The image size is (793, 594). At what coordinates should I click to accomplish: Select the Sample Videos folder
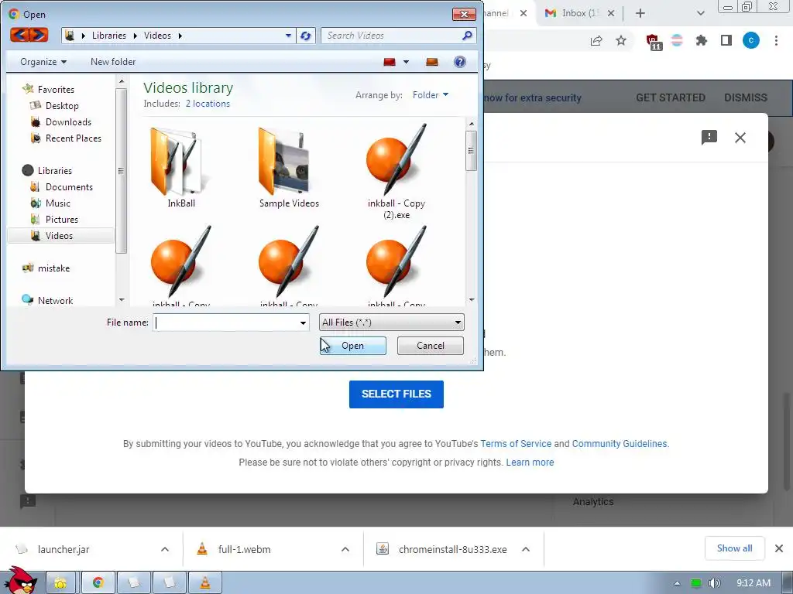click(x=289, y=168)
